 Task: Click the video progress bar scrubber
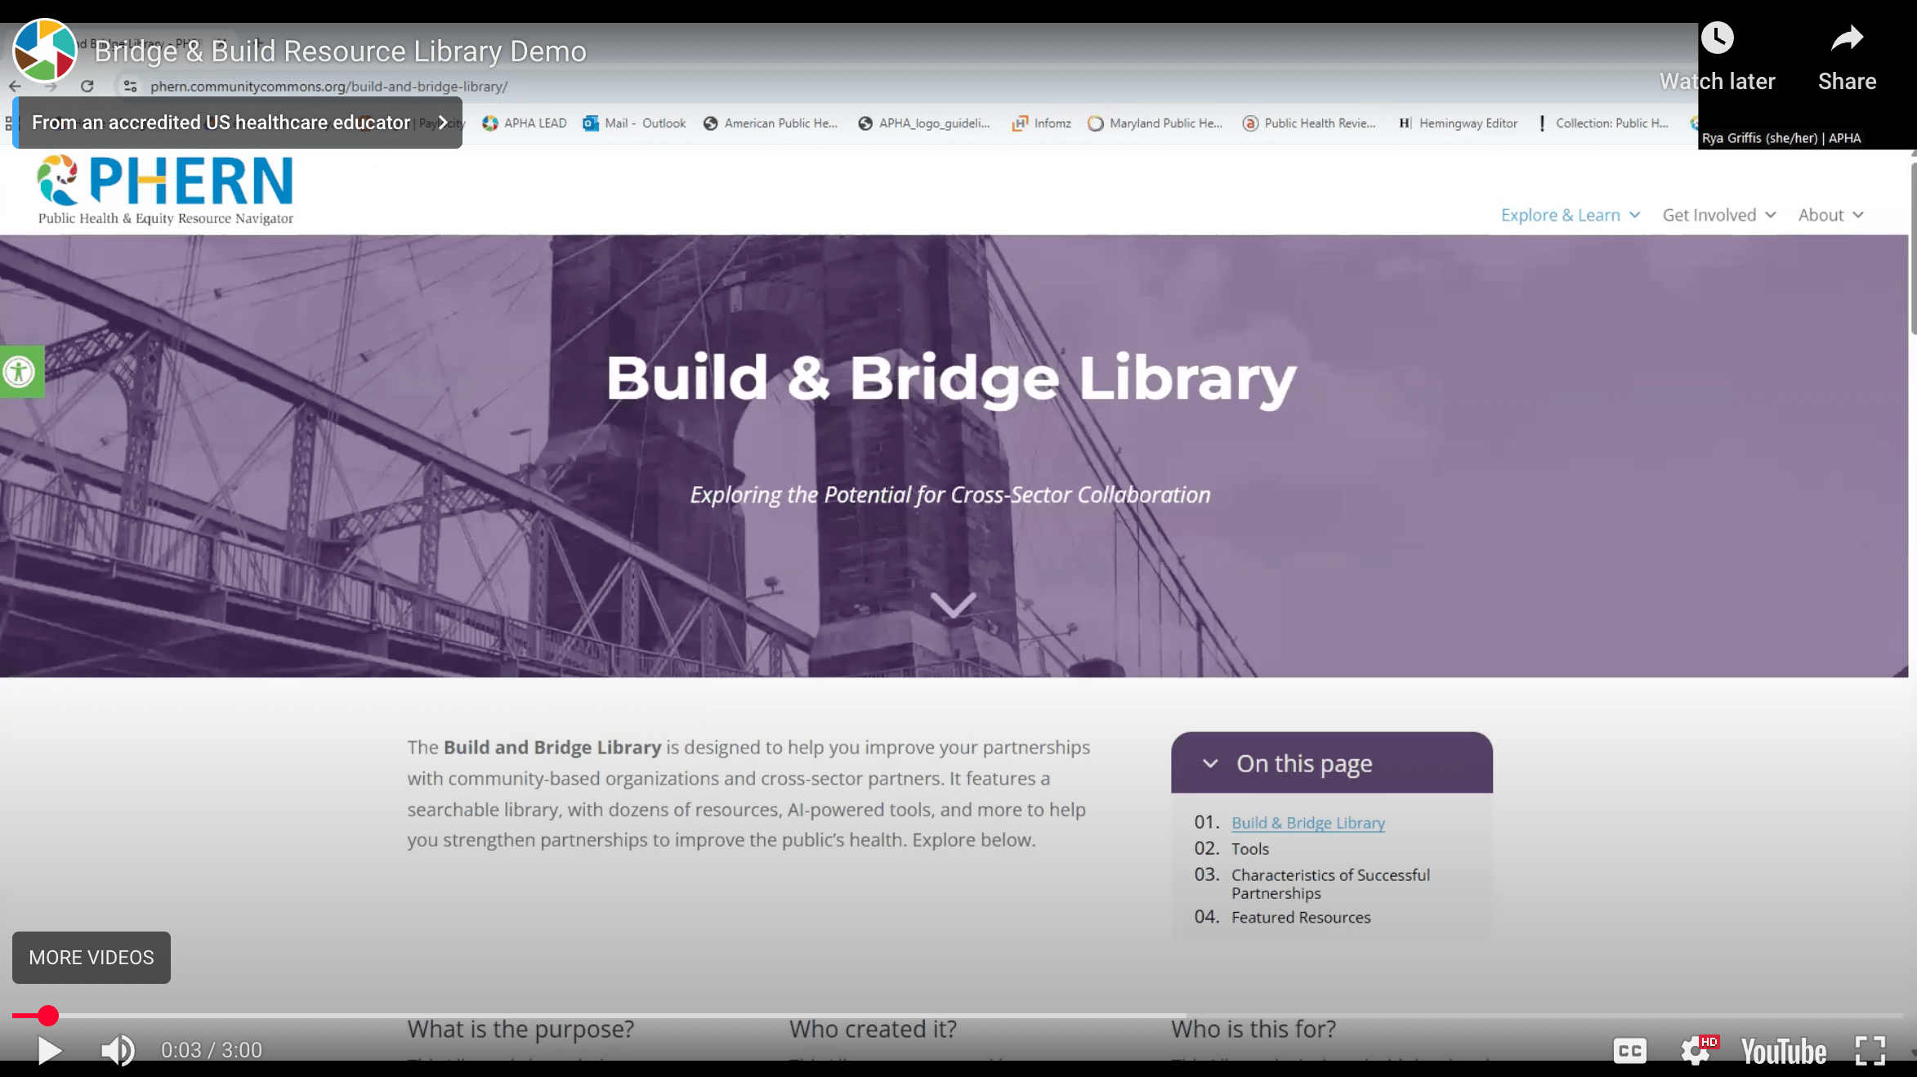[x=48, y=1016]
